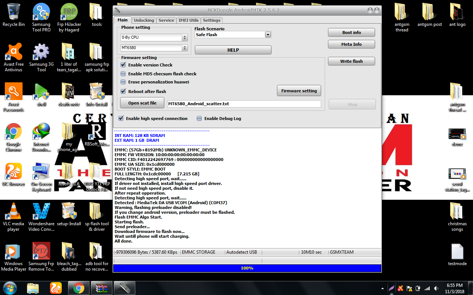Enable MD5 checsum flash check
The image size is (473, 295).
123,74
